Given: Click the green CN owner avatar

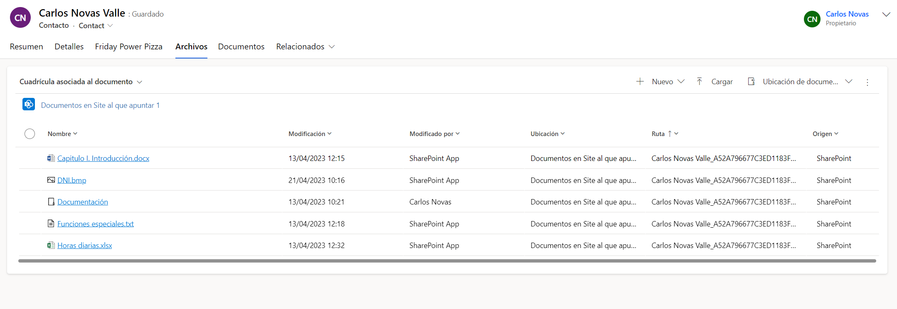Looking at the screenshot, I should (x=812, y=19).
